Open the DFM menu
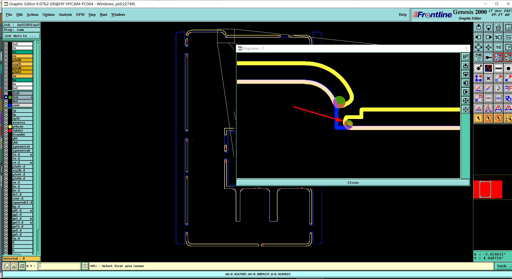 (x=80, y=14)
